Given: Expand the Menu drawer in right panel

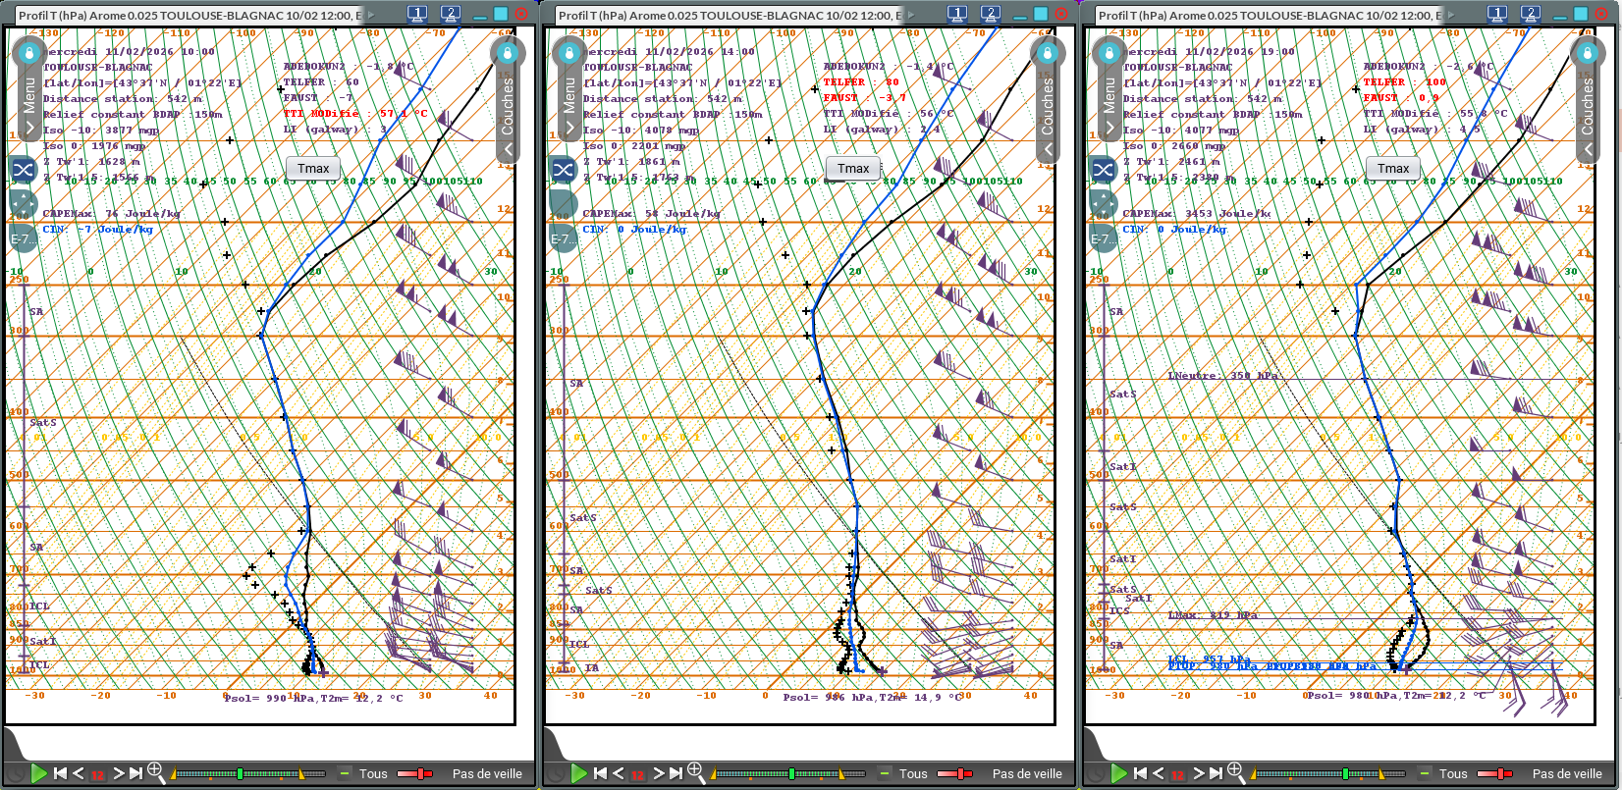Looking at the screenshot, I should 1109,128.
